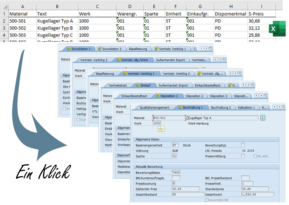Toggle the bewertete ME checkbox
289x205 pixels.
click(207, 200)
